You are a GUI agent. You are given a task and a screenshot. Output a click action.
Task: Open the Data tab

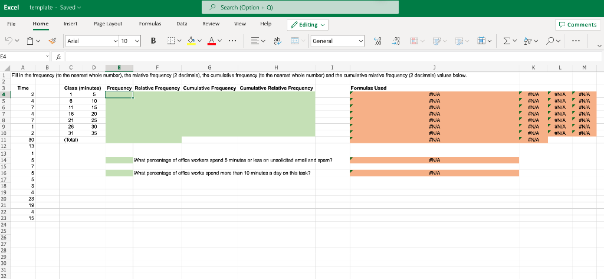click(182, 24)
